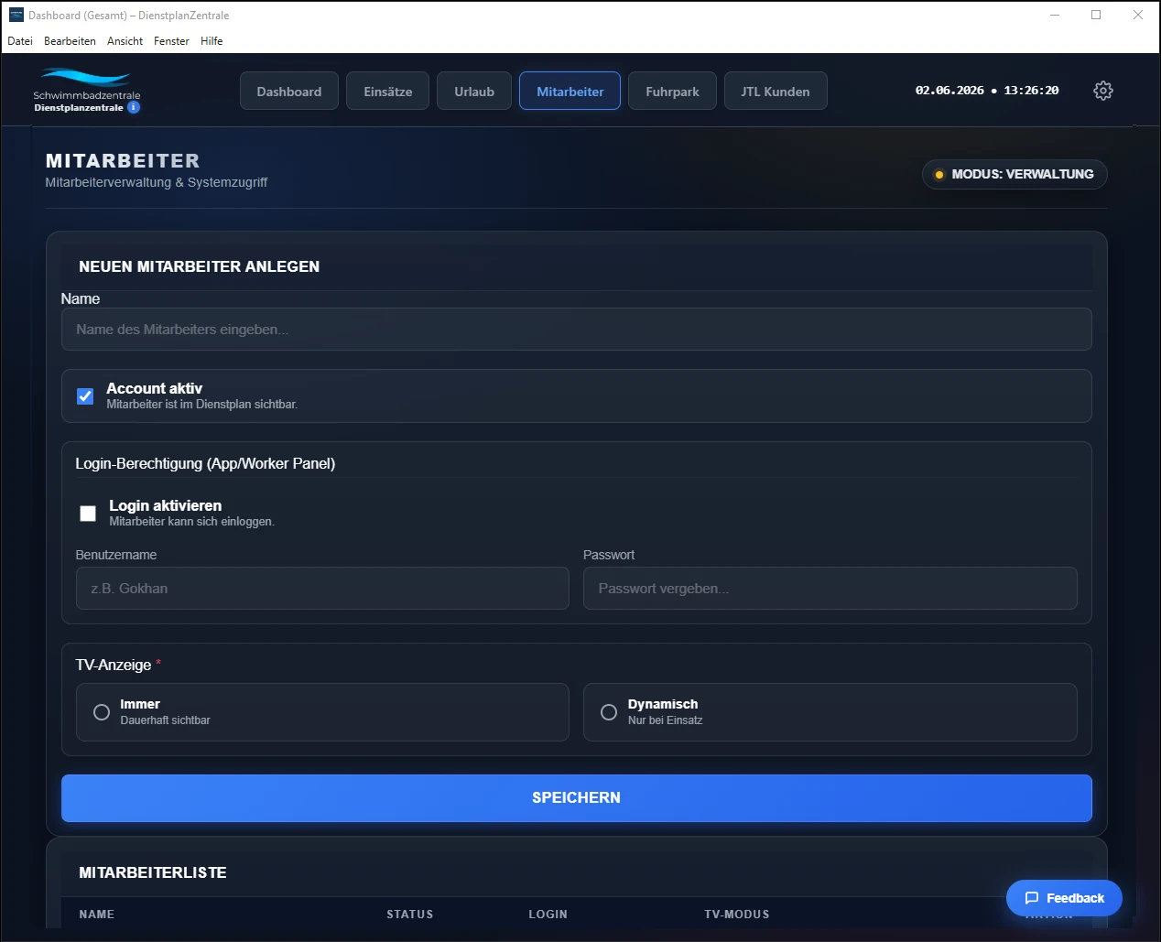The height and width of the screenshot is (942, 1161).
Task: Click the SPEICHERN button
Action: [x=577, y=798]
